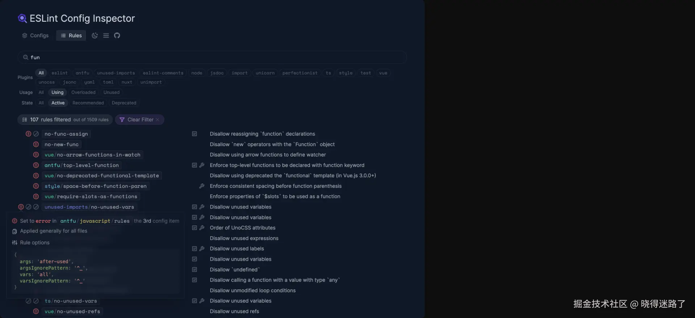Show Recommended rules

pyautogui.click(x=88, y=103)
